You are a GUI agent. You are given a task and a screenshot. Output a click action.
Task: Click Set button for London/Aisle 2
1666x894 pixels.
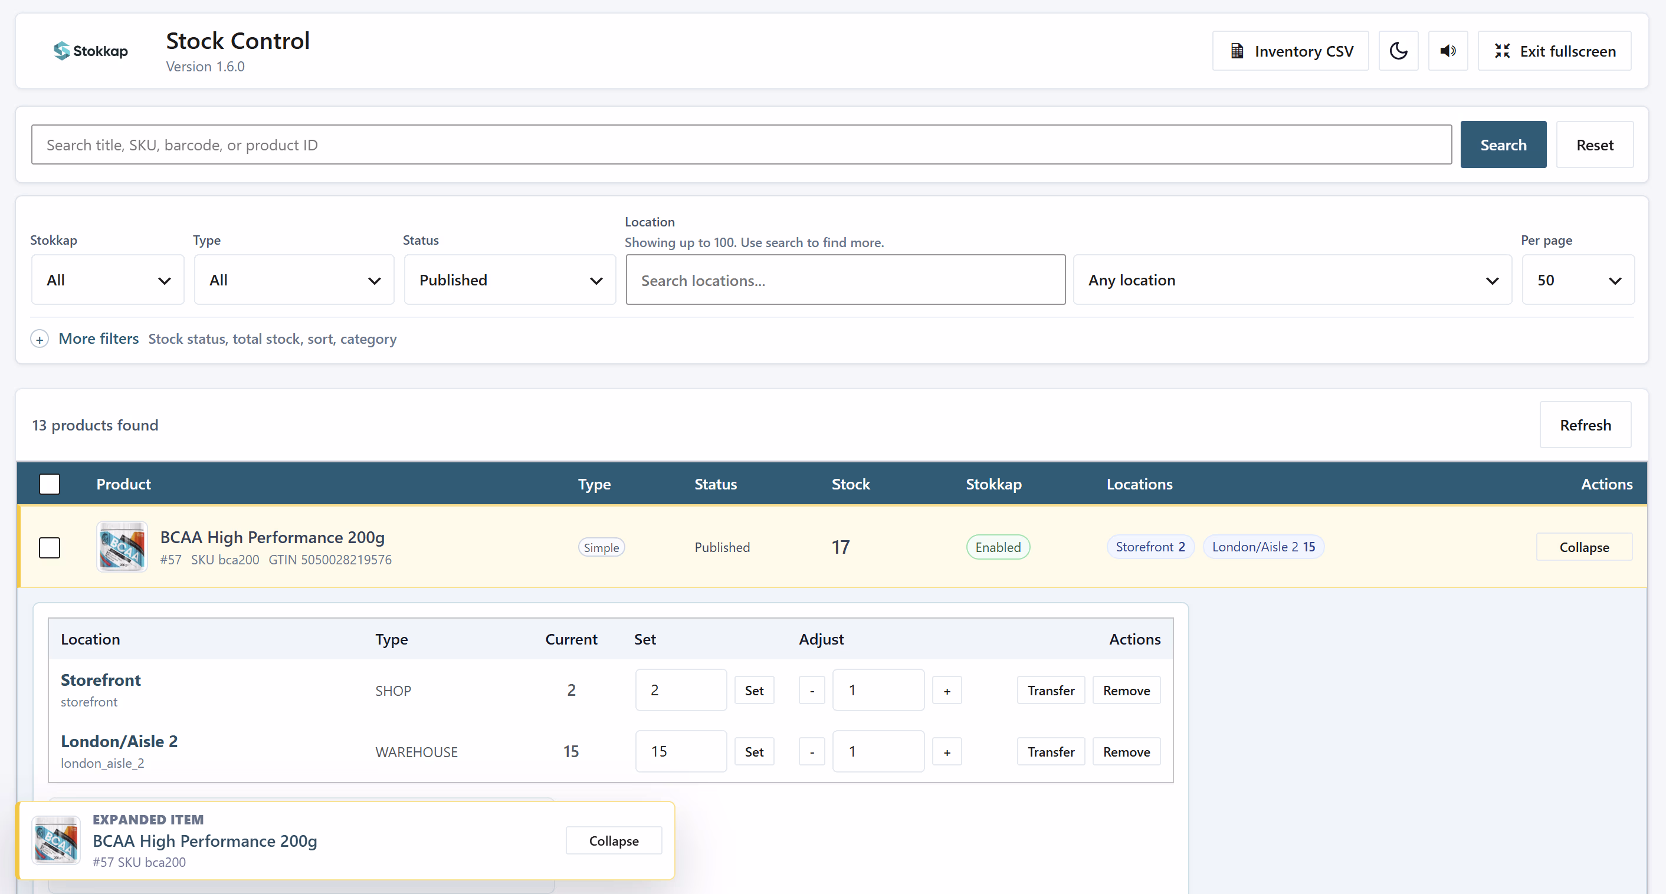click(x=754, y=752)
